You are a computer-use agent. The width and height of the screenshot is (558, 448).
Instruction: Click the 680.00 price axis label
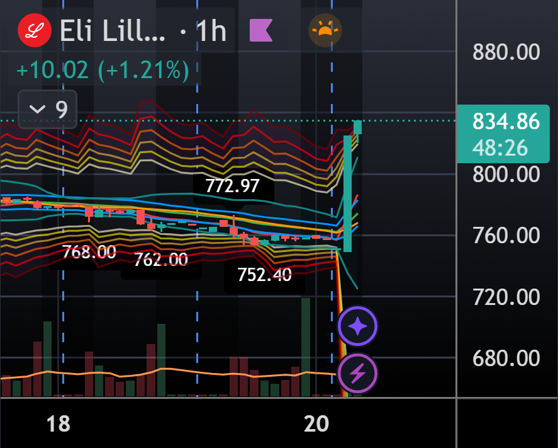[506, 358]
